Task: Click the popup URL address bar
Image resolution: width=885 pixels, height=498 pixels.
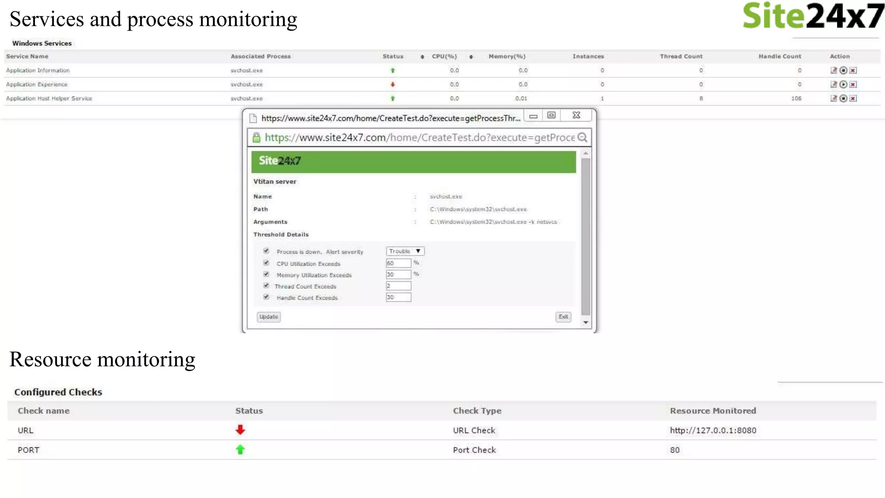Action: click(x=419, y=137)
